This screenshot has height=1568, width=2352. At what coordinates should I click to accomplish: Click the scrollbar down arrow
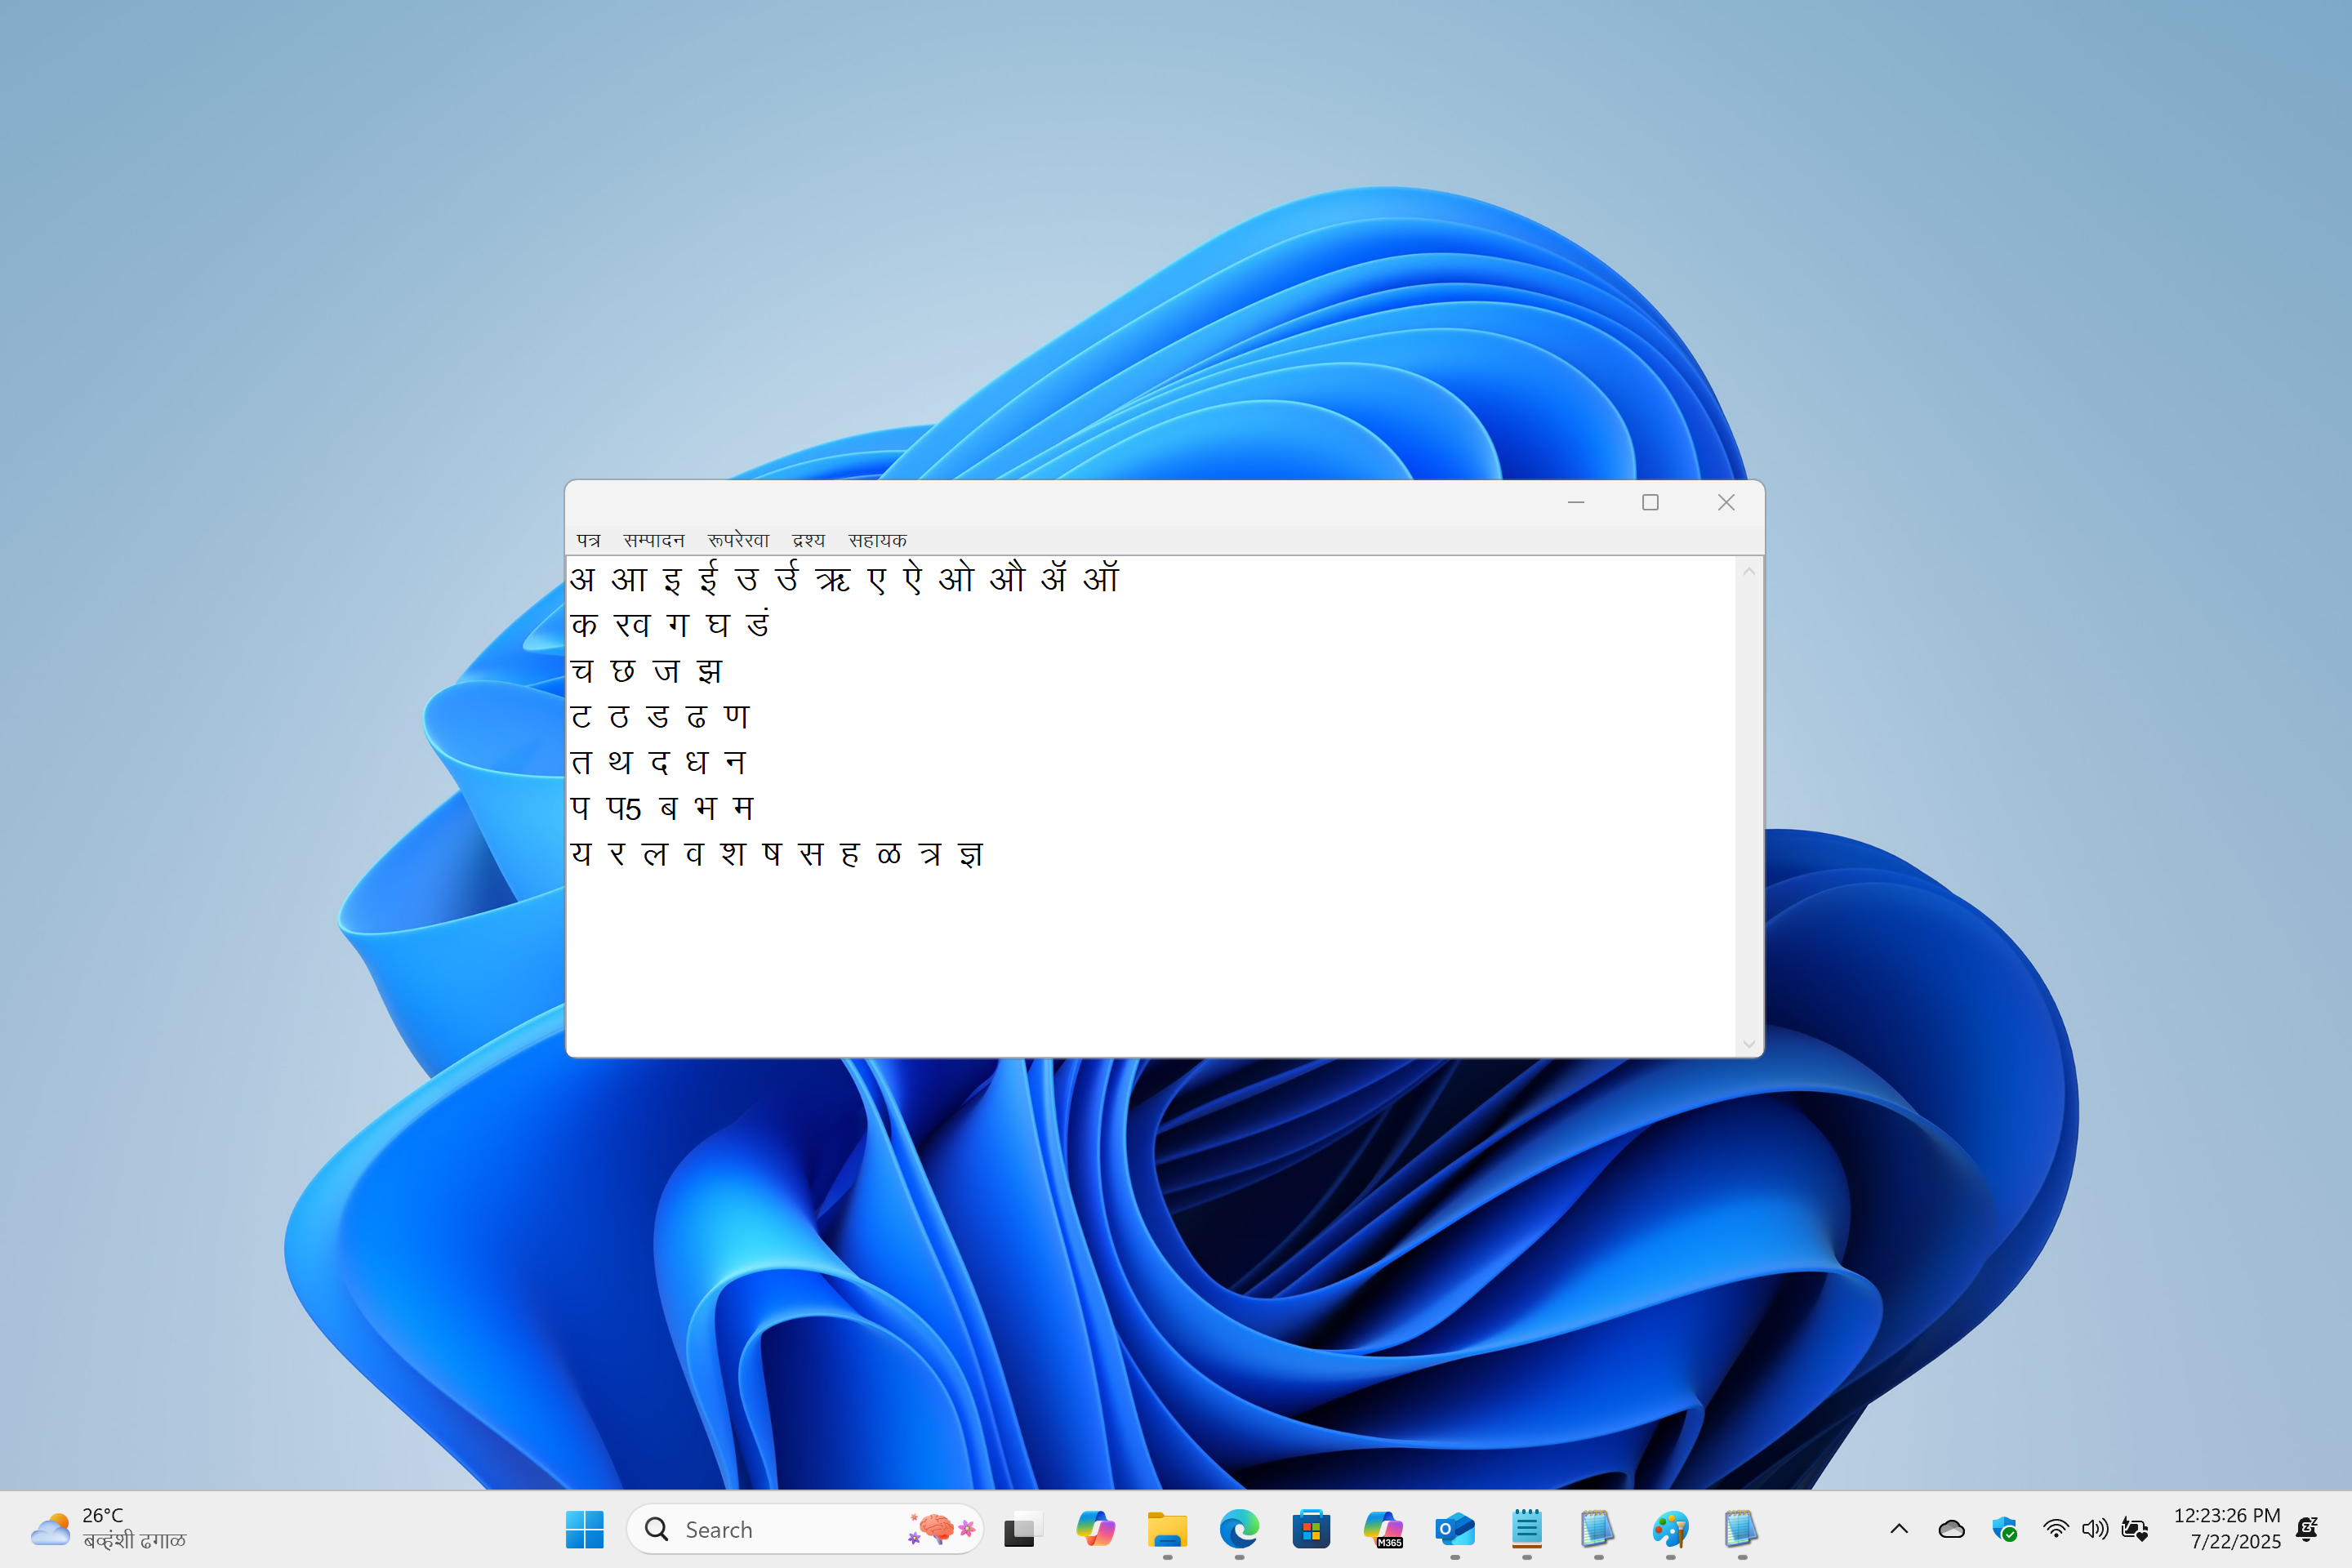pyautogui.click(x=1749, y=1043)
